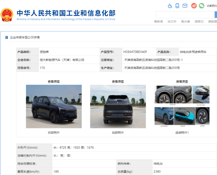The image size is (217, 175).
Task: Click the email envelope icon
Action: (x=185, y=6)
